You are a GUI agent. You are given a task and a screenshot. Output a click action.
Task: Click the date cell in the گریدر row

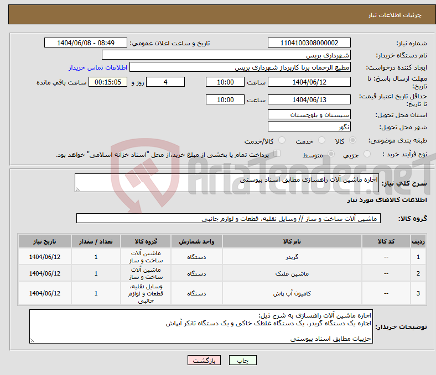pyautogui.click(x=45, y=257)
